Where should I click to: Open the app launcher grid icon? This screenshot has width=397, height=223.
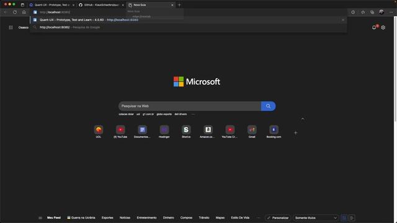point(11,27)
